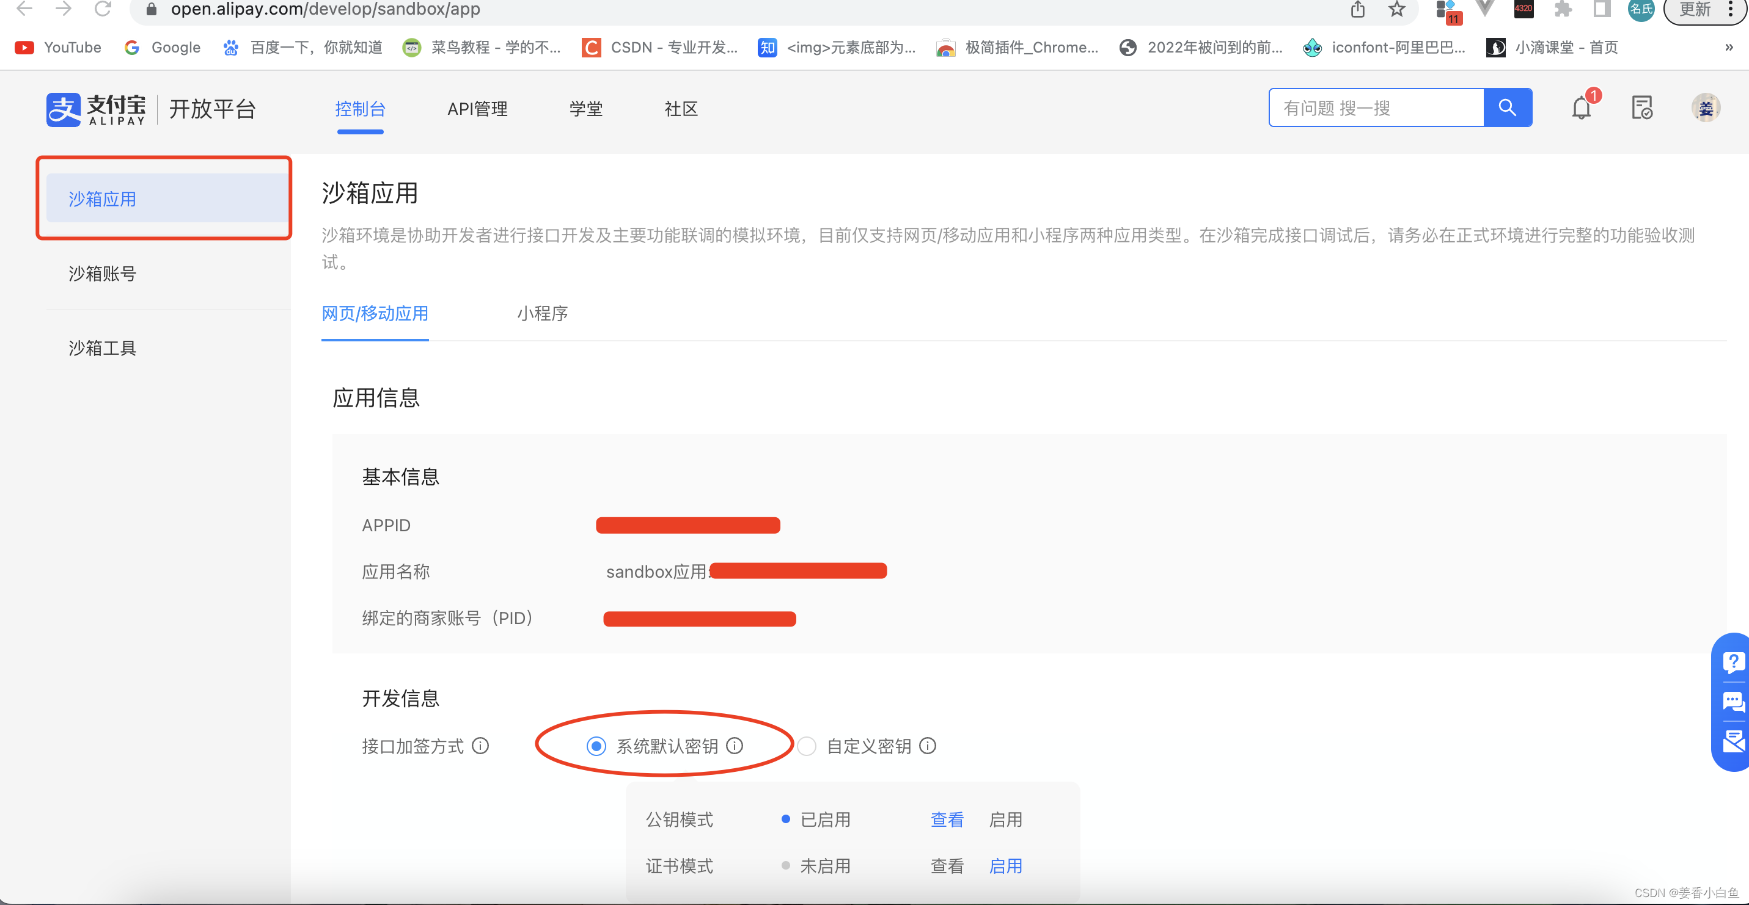
Task: Open 菜鸟教程 bookmark
Action: point(482,48)
